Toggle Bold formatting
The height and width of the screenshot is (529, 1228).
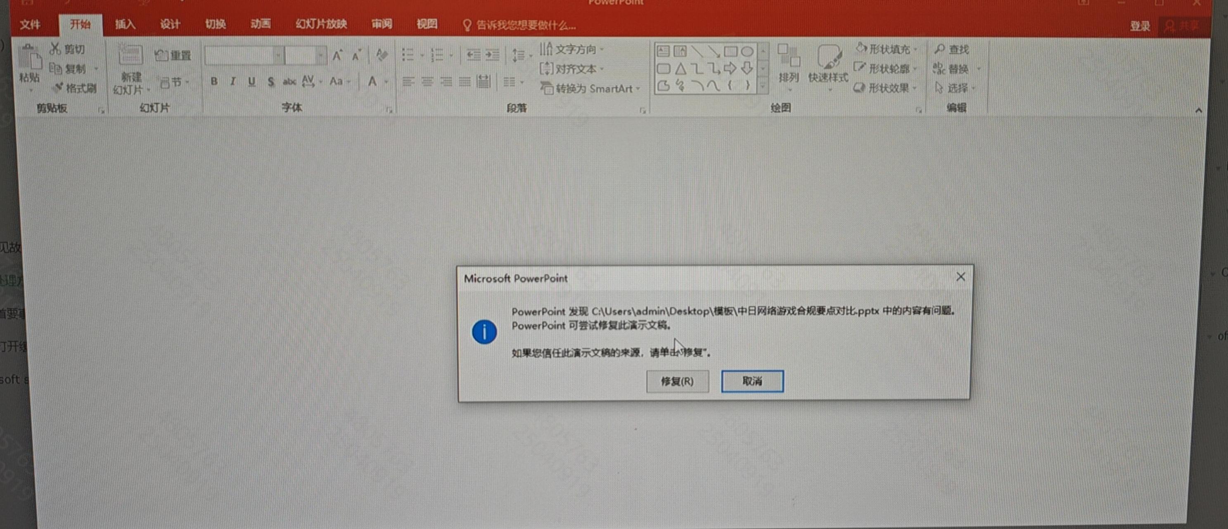pyautogui.click(x=214, y=81)
